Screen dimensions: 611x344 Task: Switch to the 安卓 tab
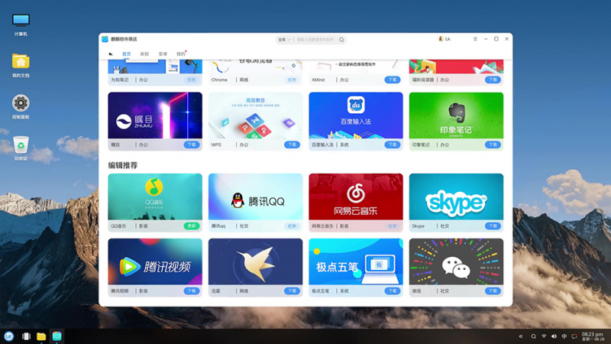(163, 54)
